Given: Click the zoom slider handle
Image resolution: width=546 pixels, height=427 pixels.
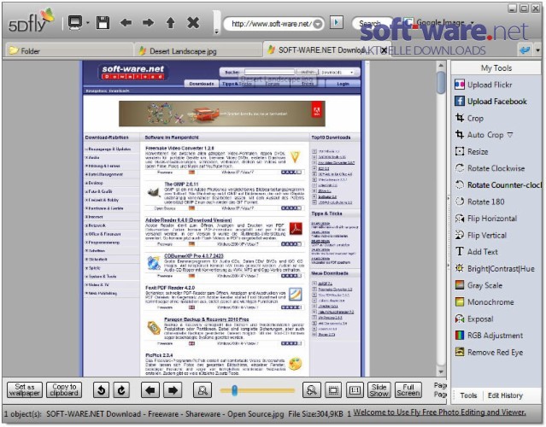Looking at the screenshot, I should (x=234, y=390).
